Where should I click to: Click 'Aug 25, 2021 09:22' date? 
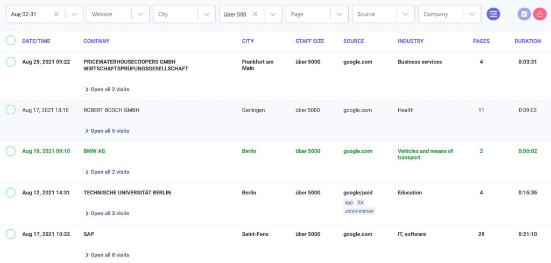(46, 62)
